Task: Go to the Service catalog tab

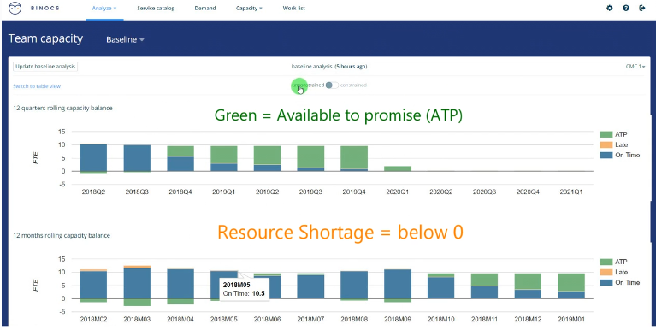Action: tap(156, 8)
